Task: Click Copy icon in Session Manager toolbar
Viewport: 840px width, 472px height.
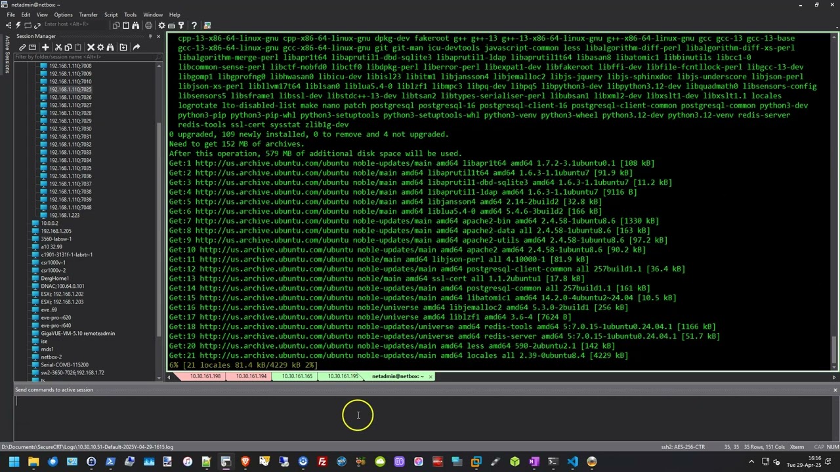Action: pyautogui.click(x=68, y=47)
